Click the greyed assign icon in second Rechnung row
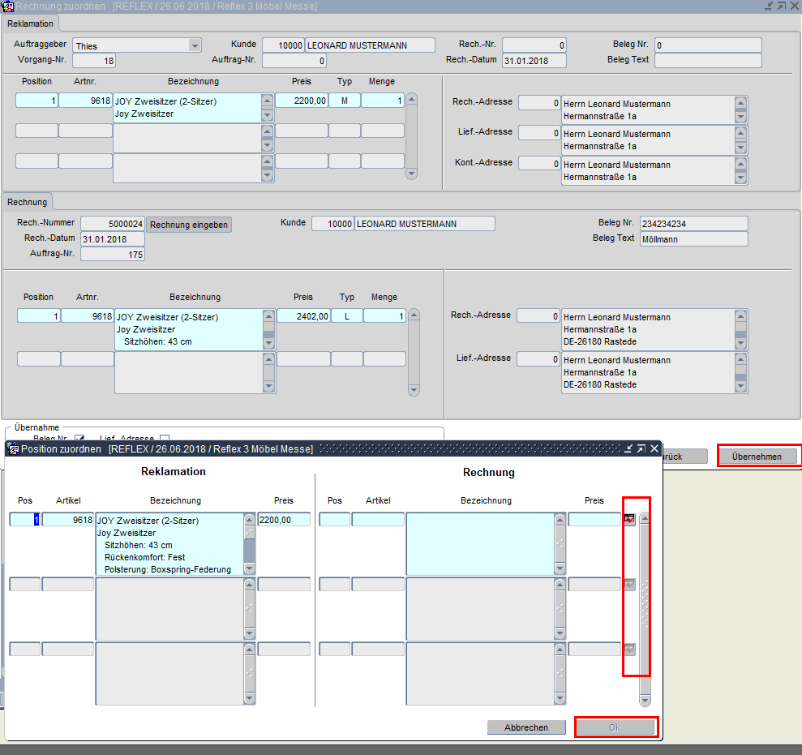Viewport: 802px width, 755px height. click(629, 585)
